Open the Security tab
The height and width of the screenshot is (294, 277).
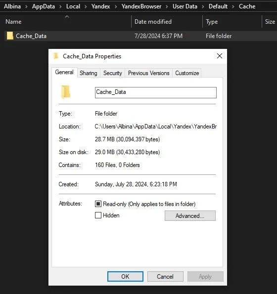pyautogui.click(x=113, y=73)
